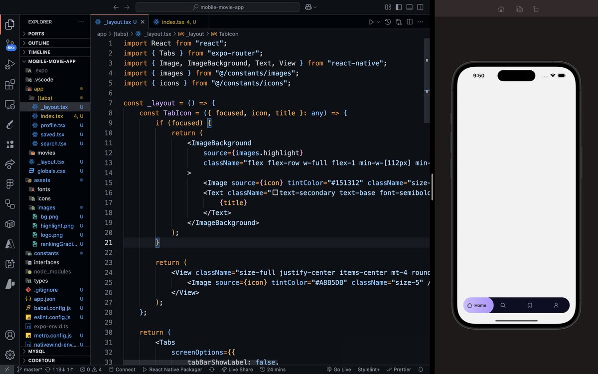Image resolution: width=598 pixels, height=374 pixels.
Task: Open Copilot icon in title bar
Action: (308, 7)
